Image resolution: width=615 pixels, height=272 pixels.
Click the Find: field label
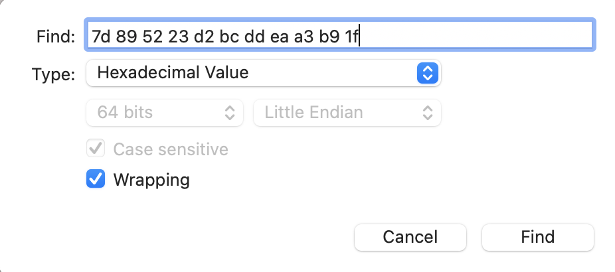click(56, 36)
